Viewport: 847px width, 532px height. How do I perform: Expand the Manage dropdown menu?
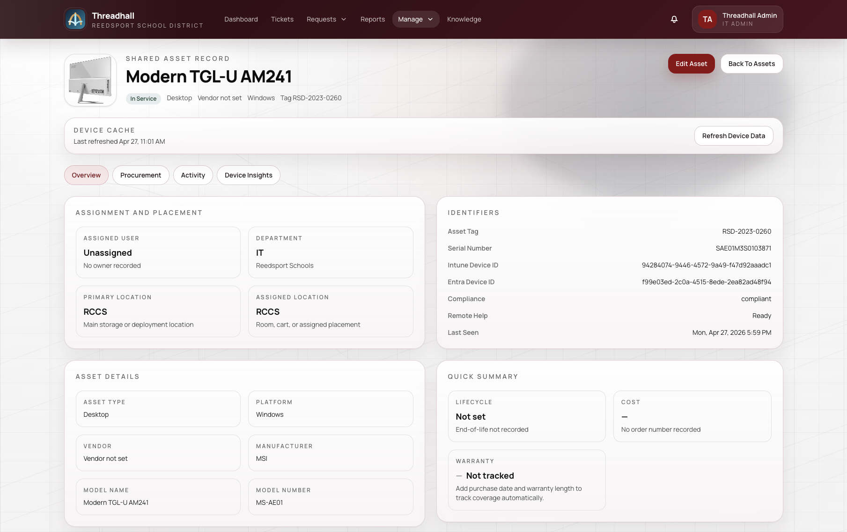tap(416, 19)
